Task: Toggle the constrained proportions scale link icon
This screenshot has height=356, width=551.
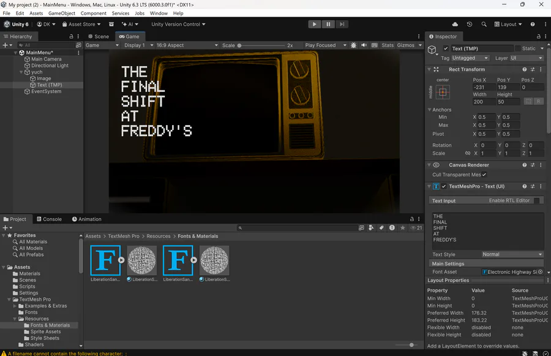Action: click(x=467, y=153)
